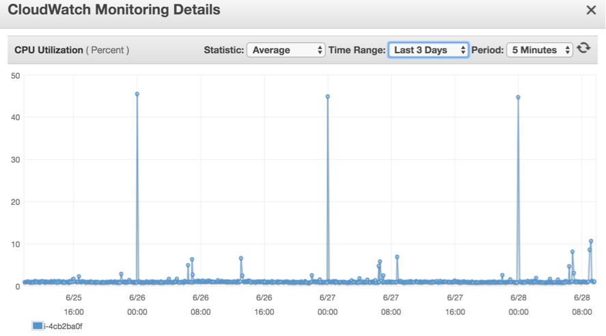Select the 6/28 00:00 spike peak point

519,98
